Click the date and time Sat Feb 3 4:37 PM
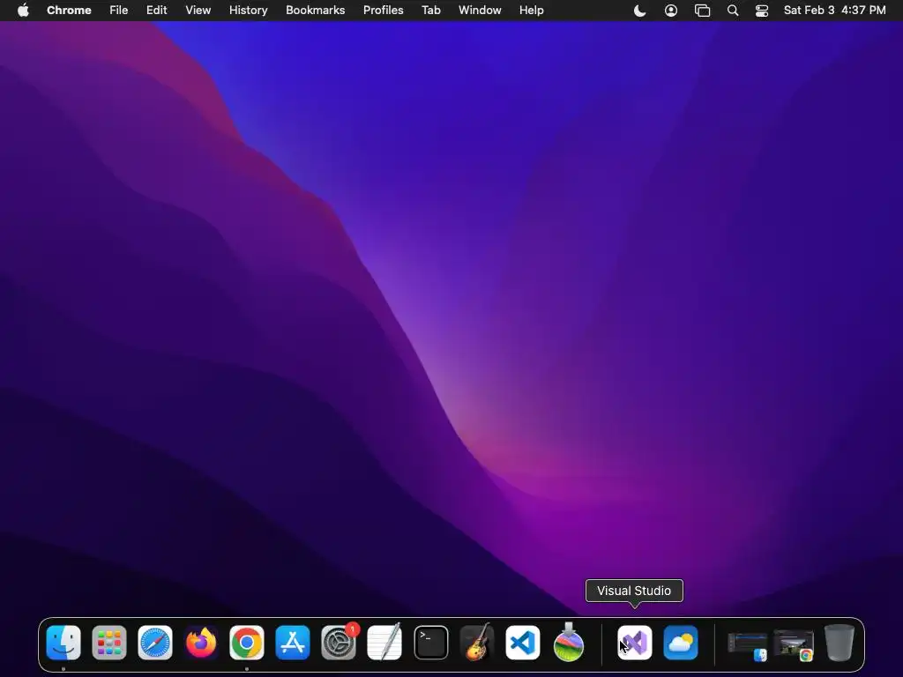 [835, 11]
